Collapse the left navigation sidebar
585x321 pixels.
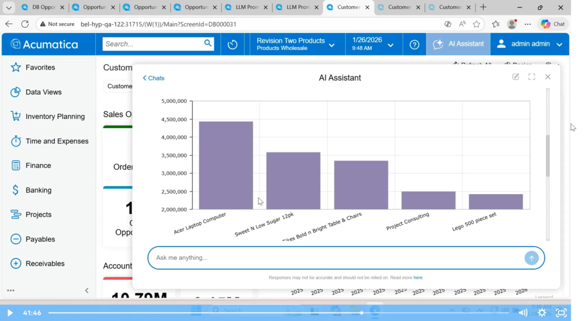87,290
